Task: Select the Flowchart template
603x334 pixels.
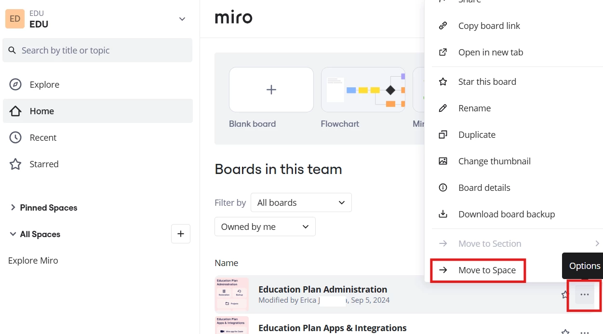Action: click(363, 90)
